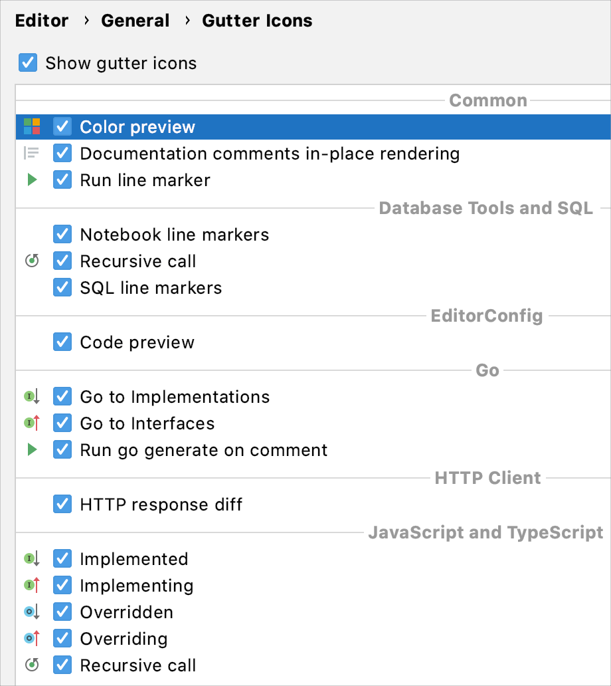
Task: Uncheck SQL line markers
Action: 62,287
